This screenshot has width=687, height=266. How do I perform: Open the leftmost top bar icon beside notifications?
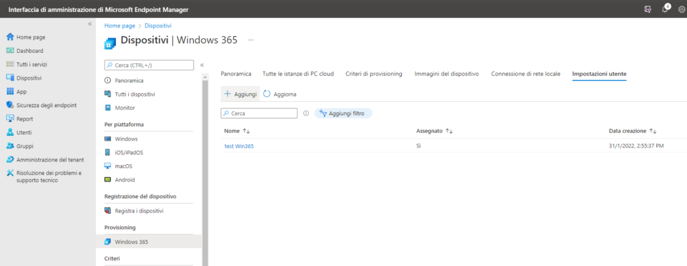[x=648, y=9]
